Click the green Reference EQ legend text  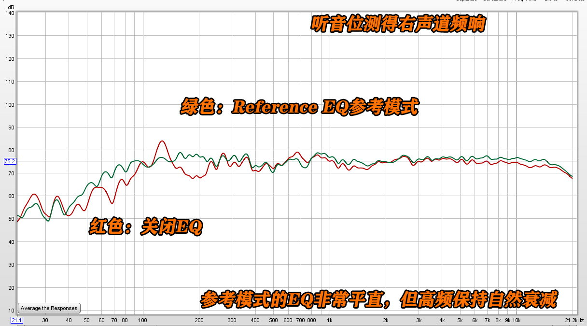pyautogui.click(x=302, y=106)
